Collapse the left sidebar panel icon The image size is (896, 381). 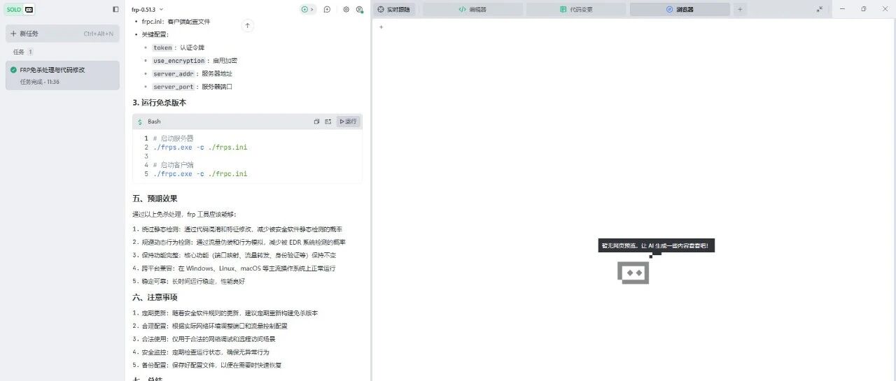(115, 10)
